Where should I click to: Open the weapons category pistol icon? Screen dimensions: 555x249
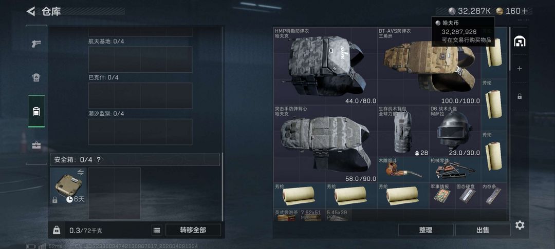pos(36,44)
